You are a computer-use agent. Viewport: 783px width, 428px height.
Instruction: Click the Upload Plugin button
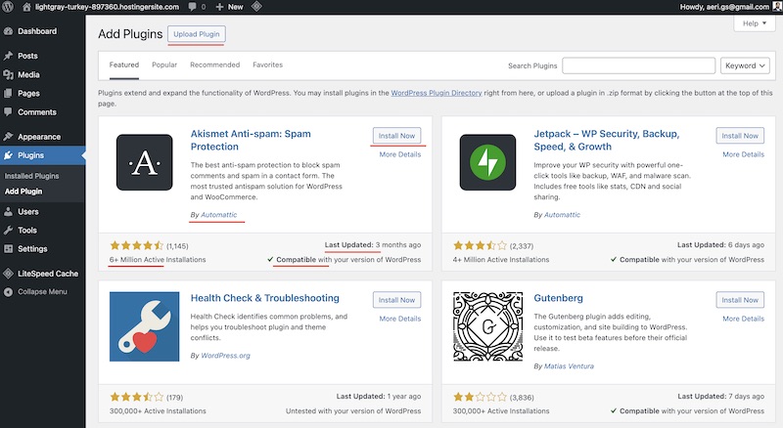196,34
